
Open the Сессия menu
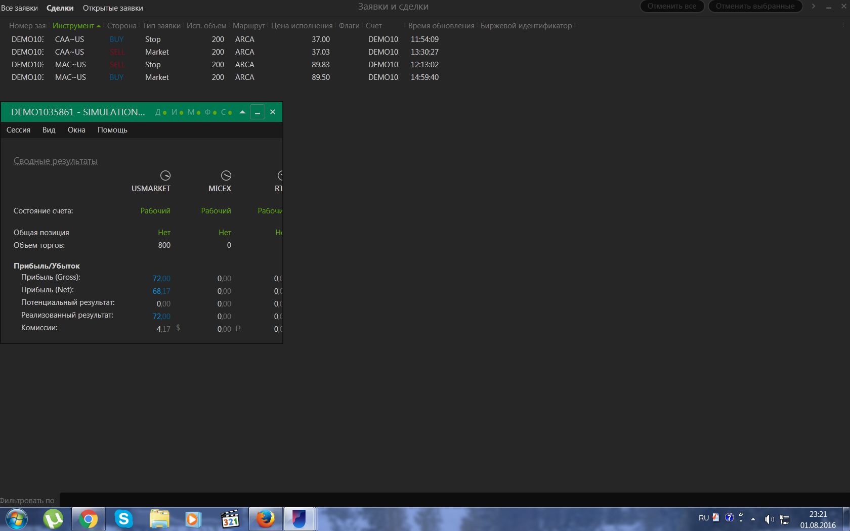pos(18,130)
